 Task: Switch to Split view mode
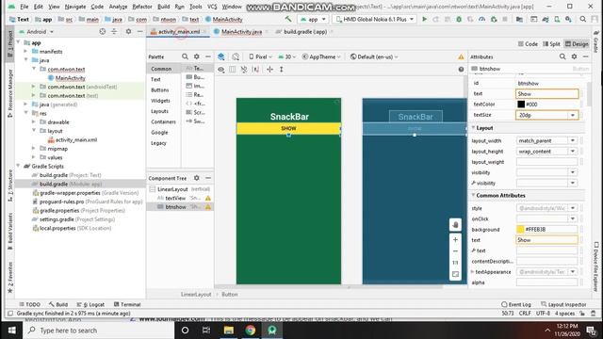pyautogui.click(x=551, y=44)
